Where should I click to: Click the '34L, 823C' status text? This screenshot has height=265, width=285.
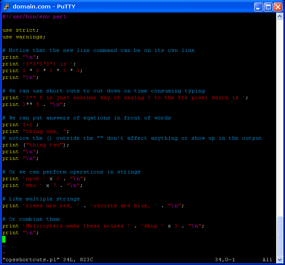tap(78, 260)
